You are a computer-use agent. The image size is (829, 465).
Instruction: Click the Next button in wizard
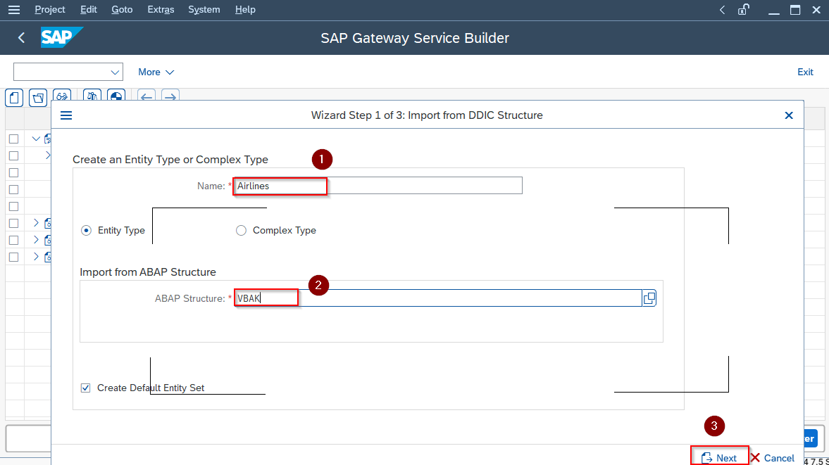tap(719, 458)
